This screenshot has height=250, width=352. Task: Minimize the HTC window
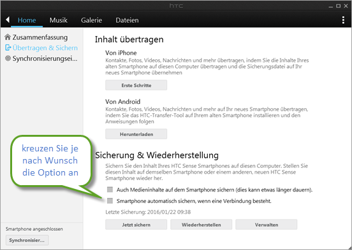(330, 6)
